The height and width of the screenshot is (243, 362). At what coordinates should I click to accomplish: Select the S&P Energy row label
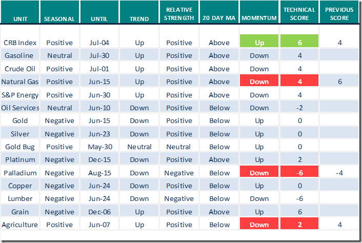(x=20, y=95)
